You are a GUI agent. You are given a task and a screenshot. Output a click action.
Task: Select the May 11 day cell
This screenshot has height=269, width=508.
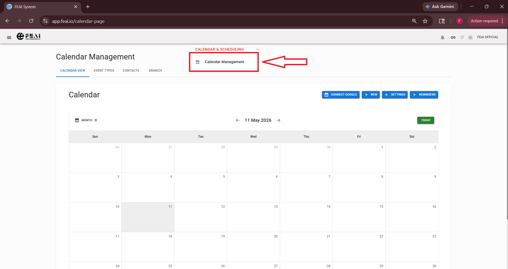148,217
